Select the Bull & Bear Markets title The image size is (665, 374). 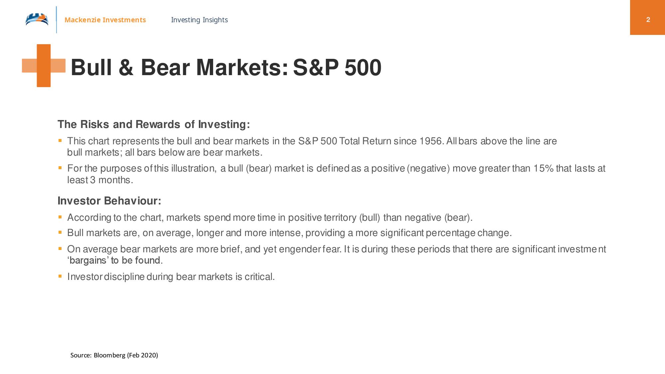[226, 67]
